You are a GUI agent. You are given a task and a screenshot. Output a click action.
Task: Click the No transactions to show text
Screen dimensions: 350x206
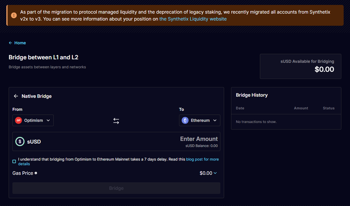(x=256, y=122)
